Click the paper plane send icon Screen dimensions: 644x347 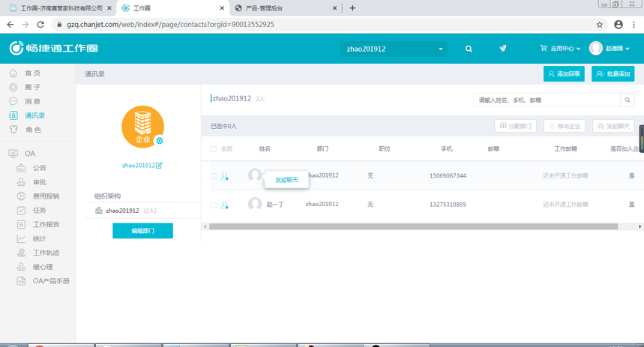click(503, 49)
